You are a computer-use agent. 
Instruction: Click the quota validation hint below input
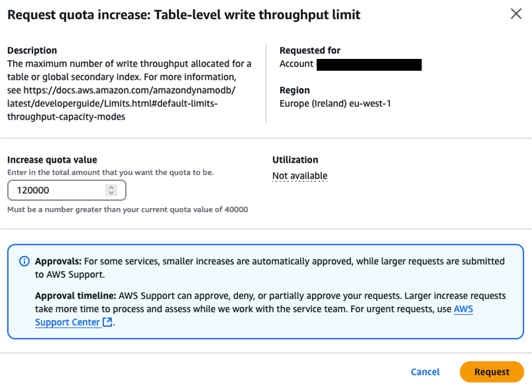(127, 210)
